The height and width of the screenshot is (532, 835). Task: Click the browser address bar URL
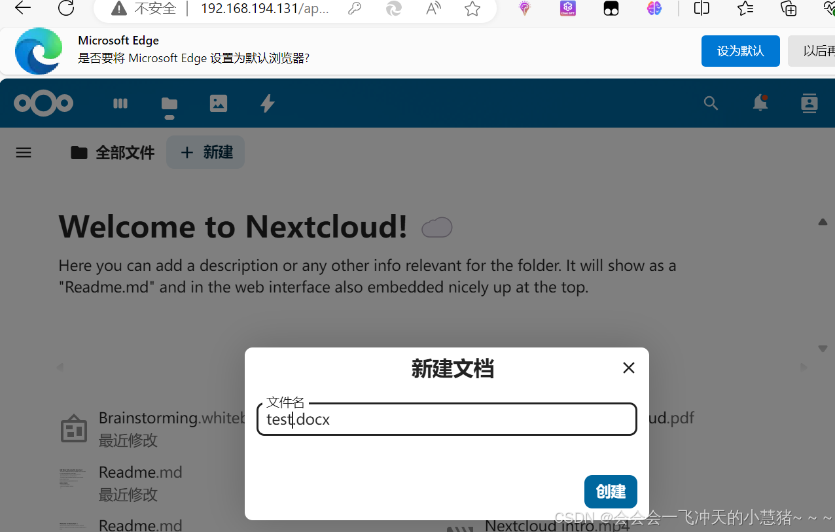264,9
